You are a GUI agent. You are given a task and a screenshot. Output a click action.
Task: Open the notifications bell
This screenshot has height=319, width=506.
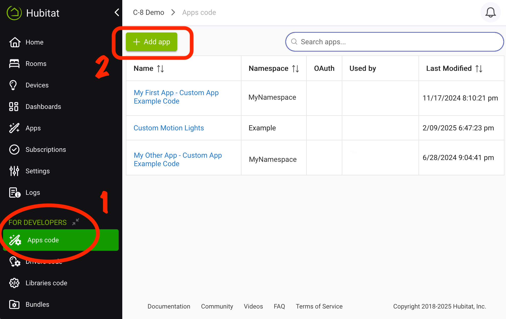(490, 12)
